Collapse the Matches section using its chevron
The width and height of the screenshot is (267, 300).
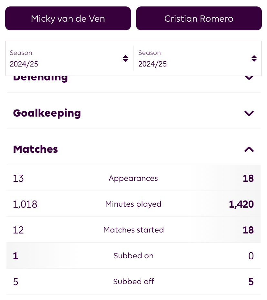249,149
